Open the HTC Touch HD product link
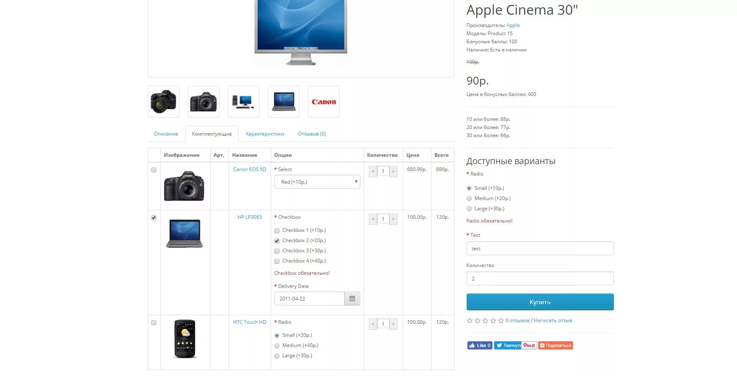The height and width of the screenshot is (376, 737). [249, 322]
